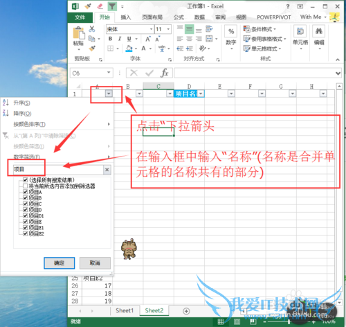Switch to the 数据 Data tab

click(199, 17)
